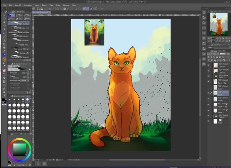Expand the Folder 3 layer group
This screenshot has width=231, height=168.
point(214,76)
